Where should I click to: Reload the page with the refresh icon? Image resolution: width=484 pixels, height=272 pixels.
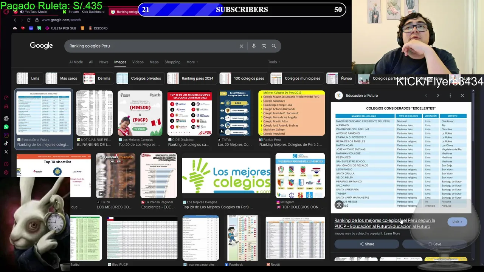point(28,20)
